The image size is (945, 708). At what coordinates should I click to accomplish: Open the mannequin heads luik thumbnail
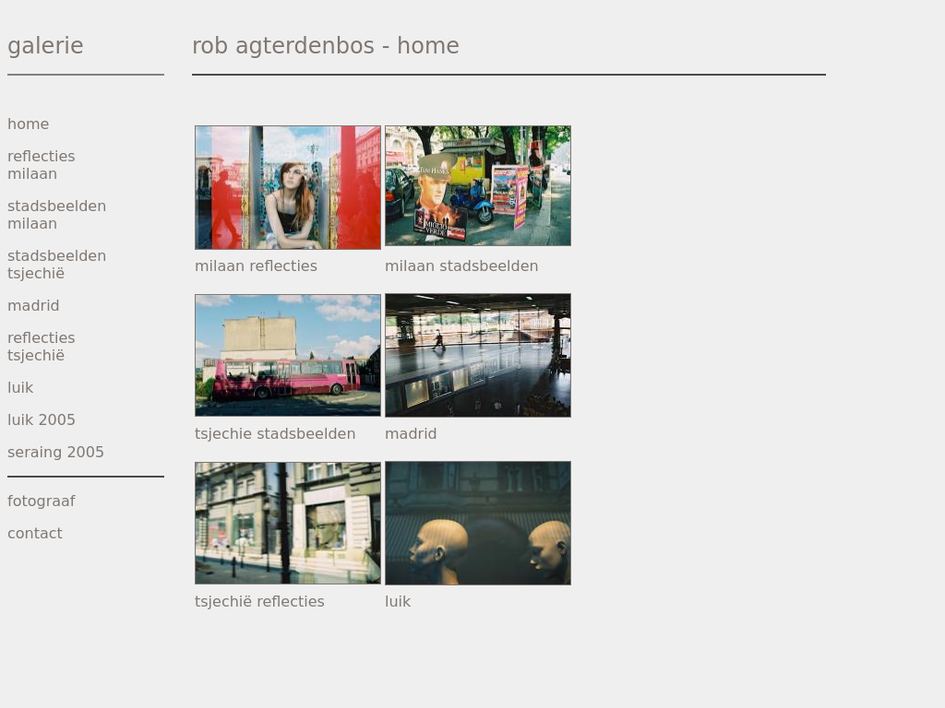pyautogui.click(x=478, y=524)
